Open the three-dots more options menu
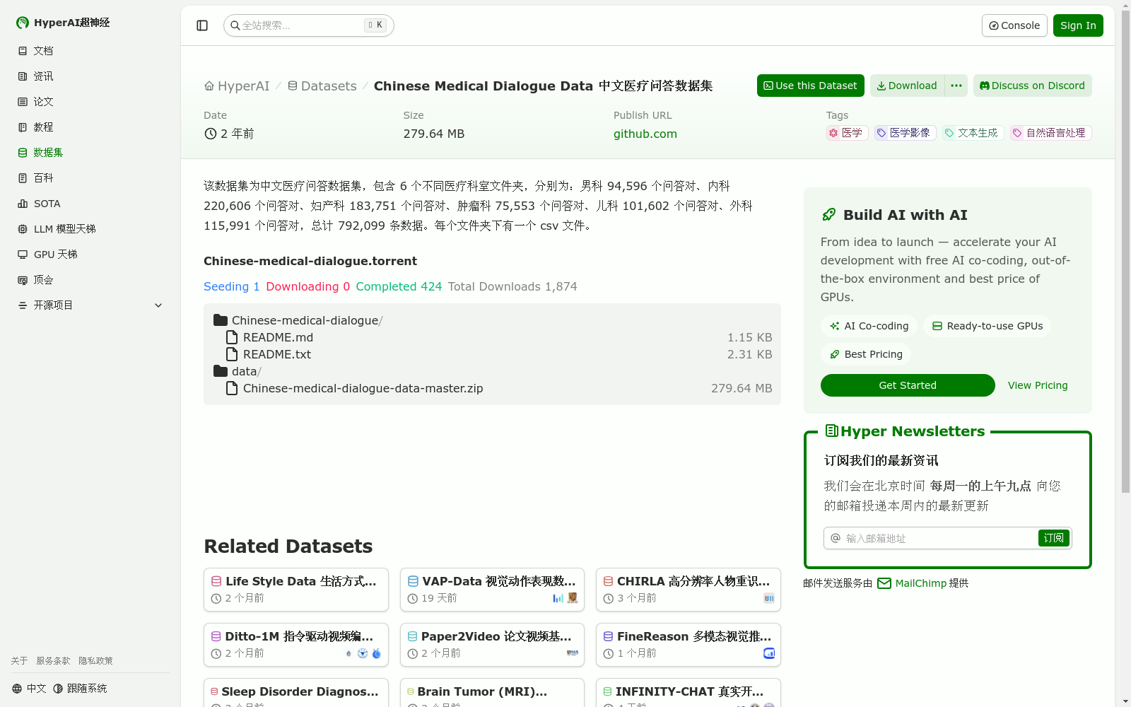 [x=956, y=86]
